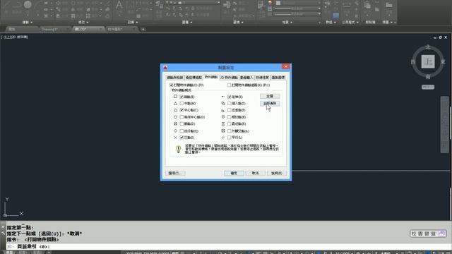
Task: Check the 互垂點(P) perpendicular snap
Action: (230, 110)
